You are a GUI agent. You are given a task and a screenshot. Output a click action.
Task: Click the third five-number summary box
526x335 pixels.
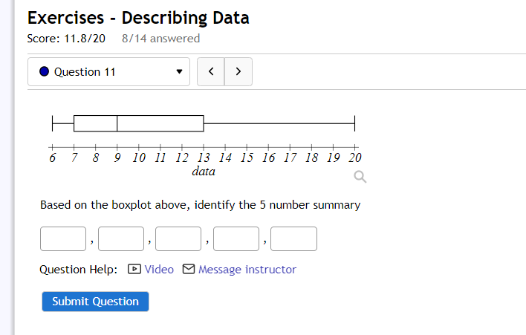178,239
